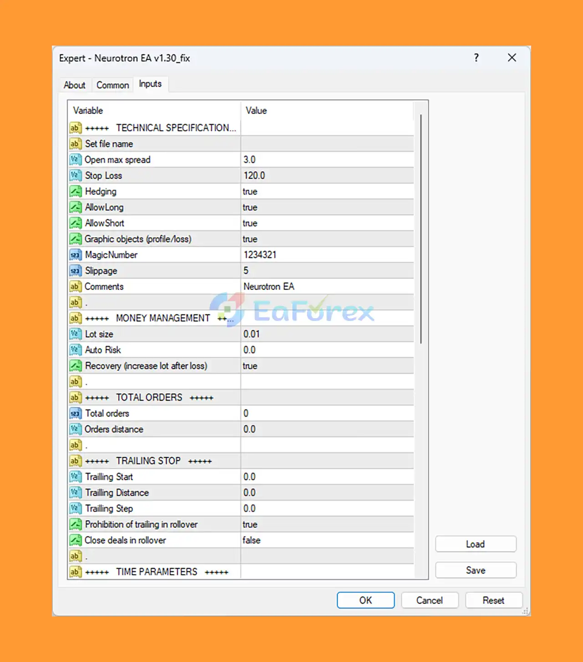The height and width of the screenshot is (662, 583).
Task: Click the Graphic objects row icon
Action: click(75, 239)
